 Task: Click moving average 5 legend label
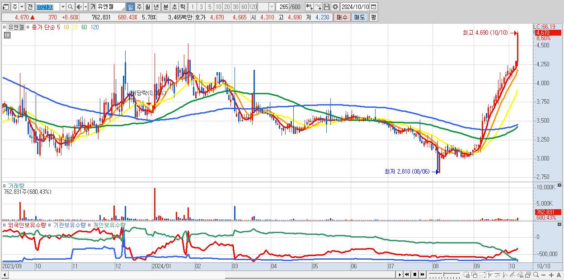[58, 27]
